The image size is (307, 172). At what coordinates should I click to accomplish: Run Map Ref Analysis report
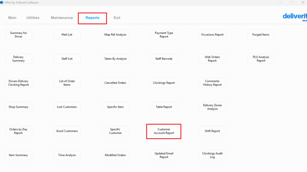(x=115, y=35)
